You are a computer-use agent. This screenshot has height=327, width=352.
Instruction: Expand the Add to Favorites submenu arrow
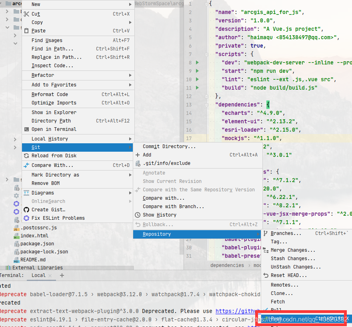coord(130,85)
